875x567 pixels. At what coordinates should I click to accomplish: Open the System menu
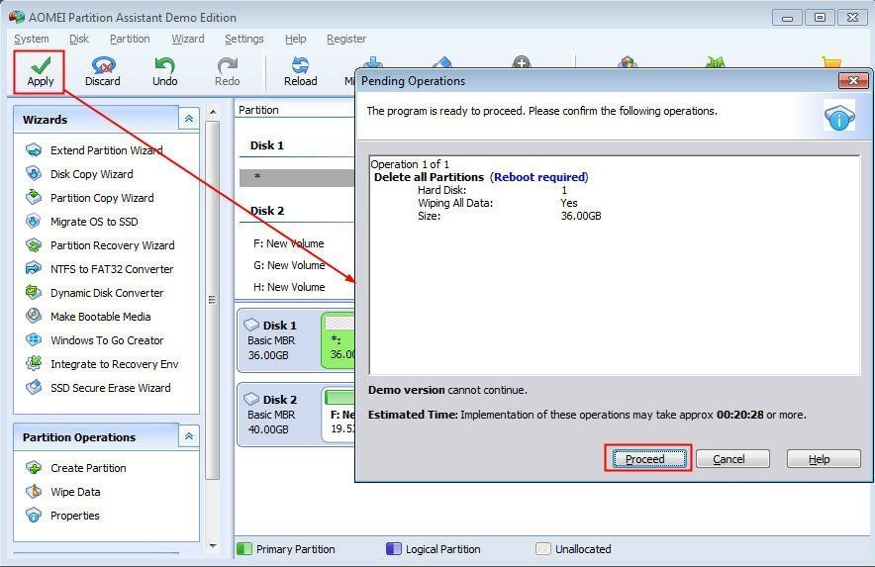[32, 39]
